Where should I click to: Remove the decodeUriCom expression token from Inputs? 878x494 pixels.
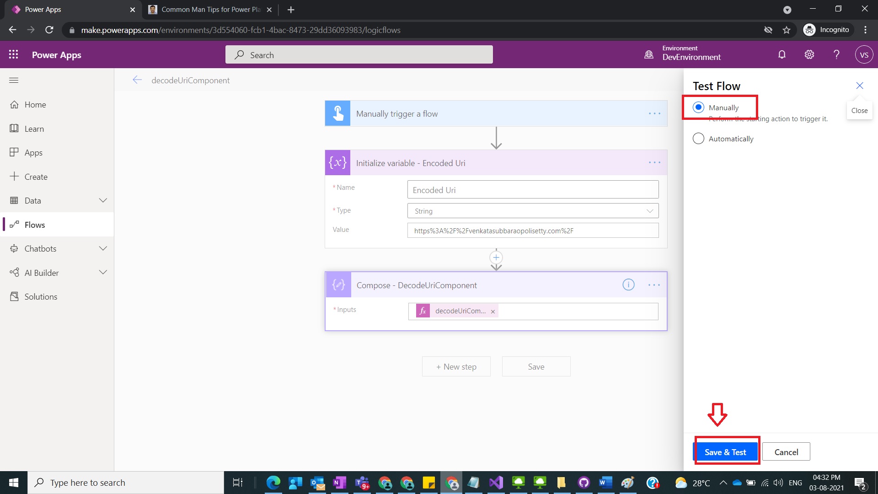pos(493,311)
